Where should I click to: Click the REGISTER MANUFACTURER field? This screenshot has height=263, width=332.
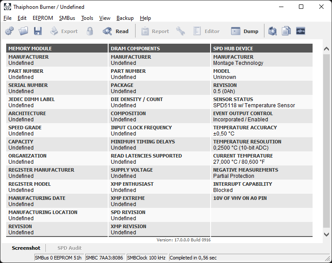(x=57, y=173)
